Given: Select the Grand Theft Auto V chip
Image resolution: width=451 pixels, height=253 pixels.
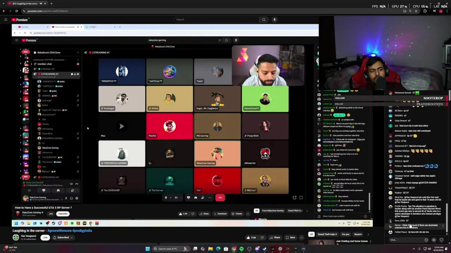Looking at the screenshot, I should (327, 234).
